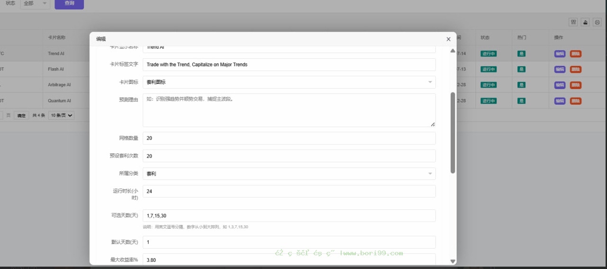Click the 确定 pagination button
Viewport: 607px width, 269px height.
pos(22,116)
